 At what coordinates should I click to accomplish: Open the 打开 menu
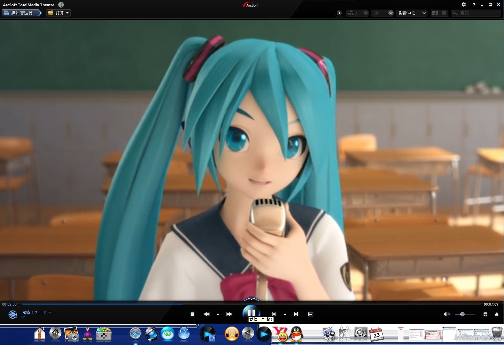coord(59,13)
